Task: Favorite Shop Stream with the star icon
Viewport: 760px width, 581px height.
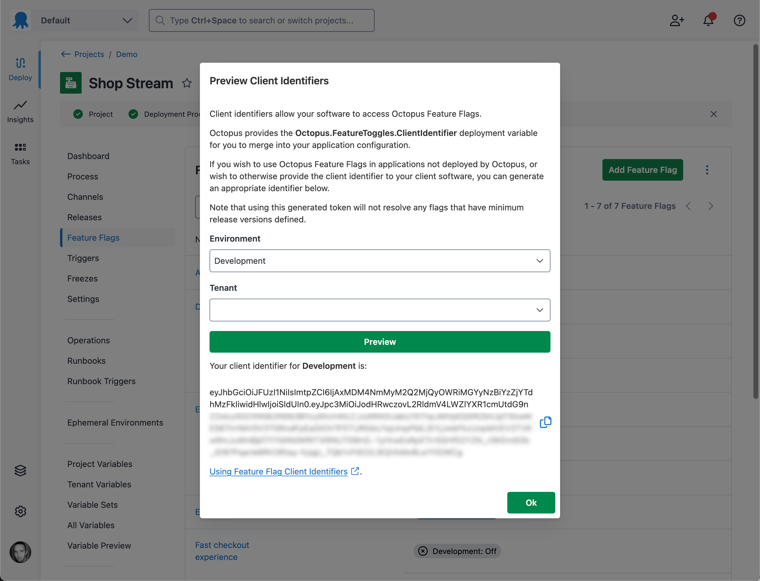Action: point(187,83)
